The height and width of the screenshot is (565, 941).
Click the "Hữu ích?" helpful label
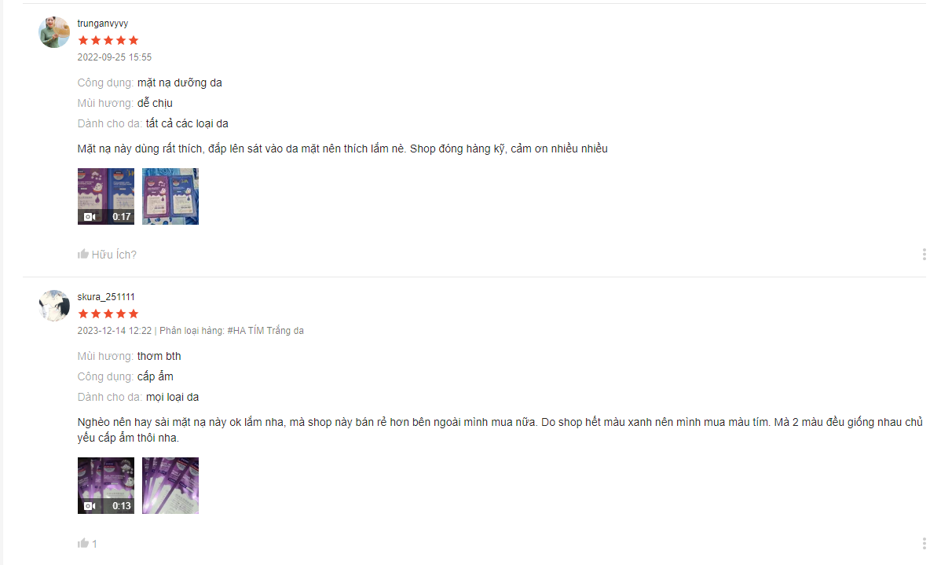coord(114,255)
